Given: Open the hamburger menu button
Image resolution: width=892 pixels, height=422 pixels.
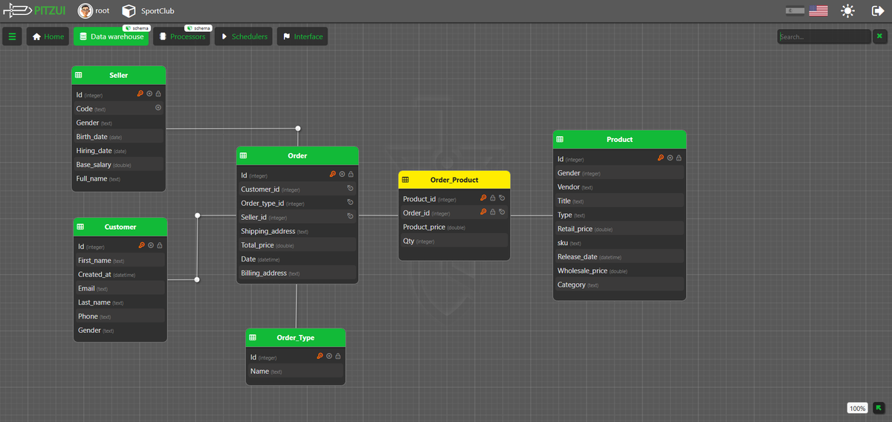Looking at the screenshot, I should 12,36.
